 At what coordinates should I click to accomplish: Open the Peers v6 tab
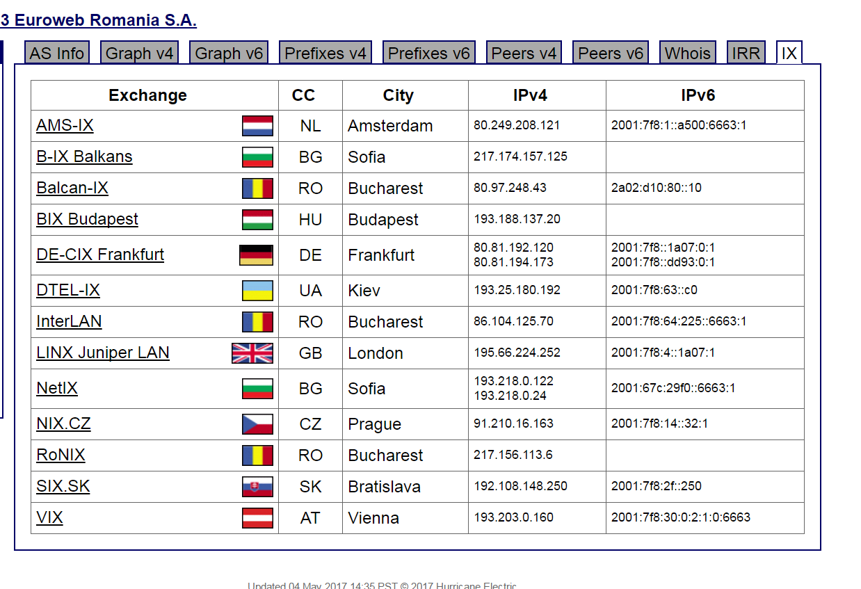point(611,53)
